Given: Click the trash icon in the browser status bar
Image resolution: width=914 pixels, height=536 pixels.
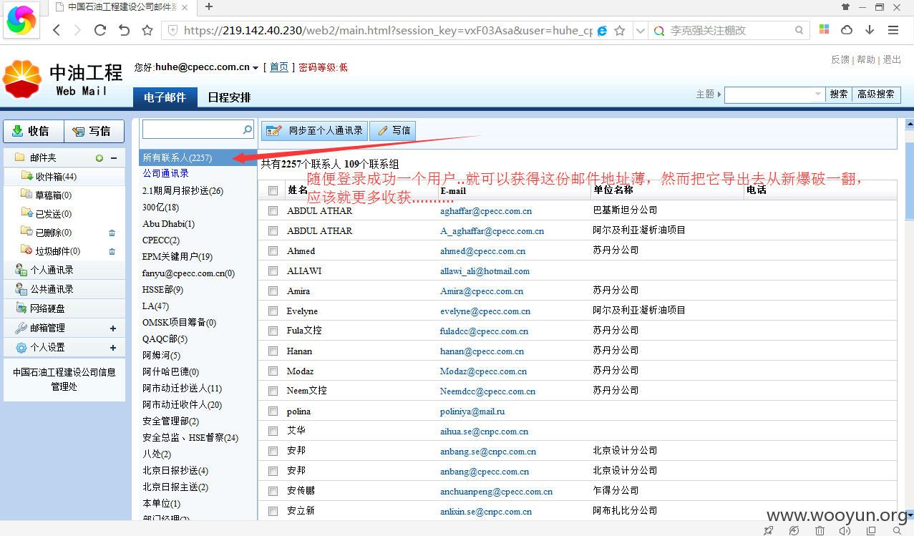Looking at the screenshot, I should (x=820, y=530).
